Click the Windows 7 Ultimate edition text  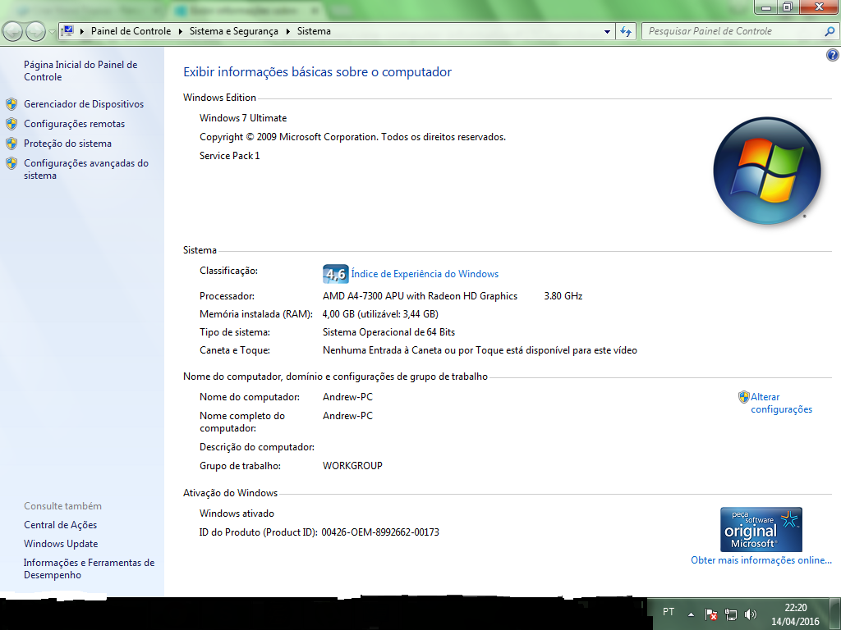243,118
